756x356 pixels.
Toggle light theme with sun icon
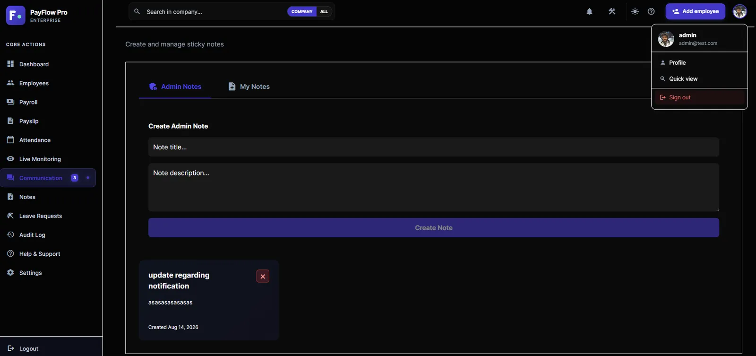635,11
